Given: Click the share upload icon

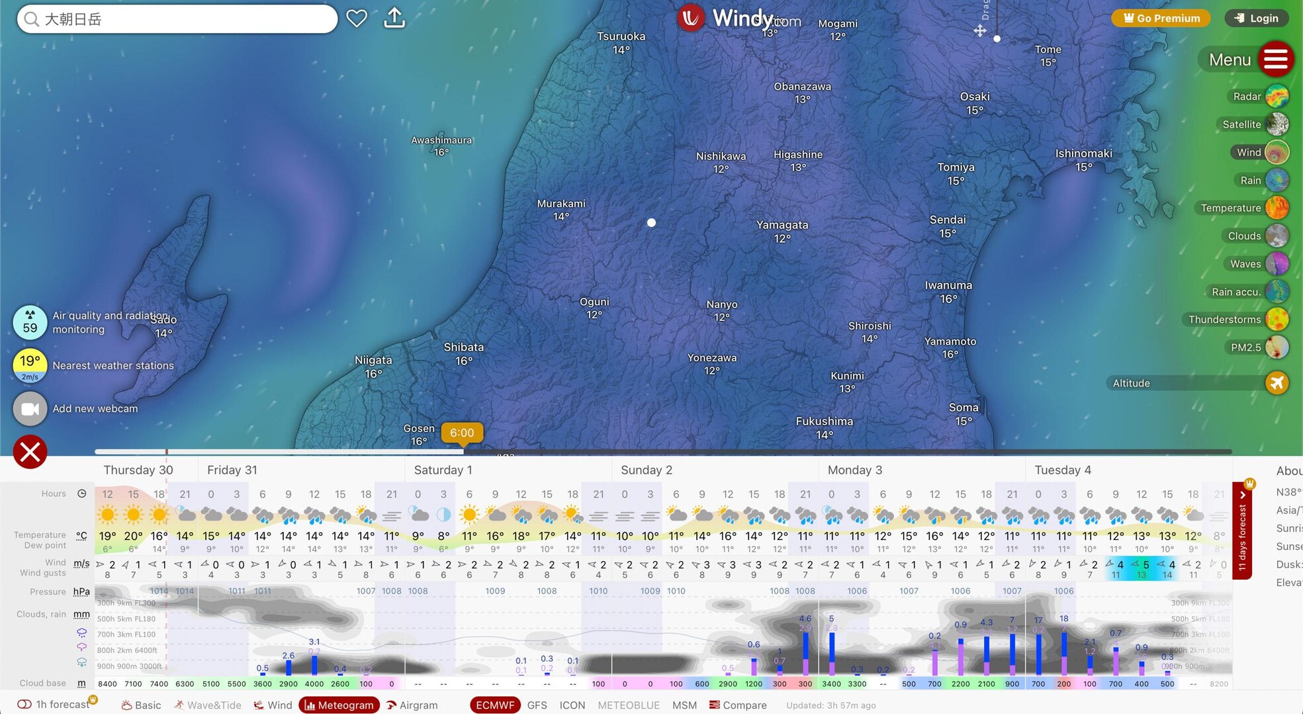Looking at the screenshot, I should [394, 18].
